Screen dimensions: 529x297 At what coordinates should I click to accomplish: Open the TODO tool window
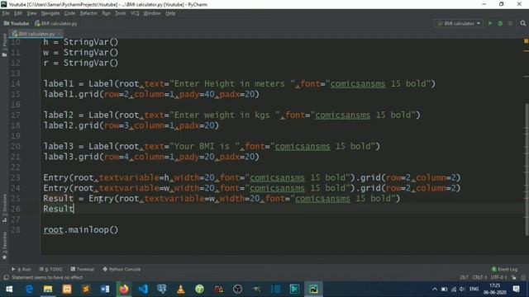50,269
